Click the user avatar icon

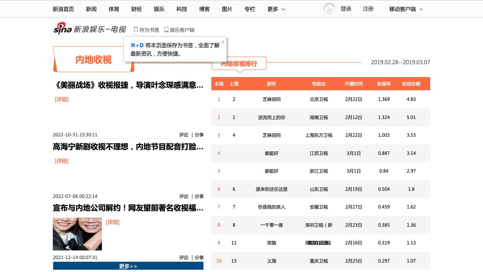(x=329, y=9)
